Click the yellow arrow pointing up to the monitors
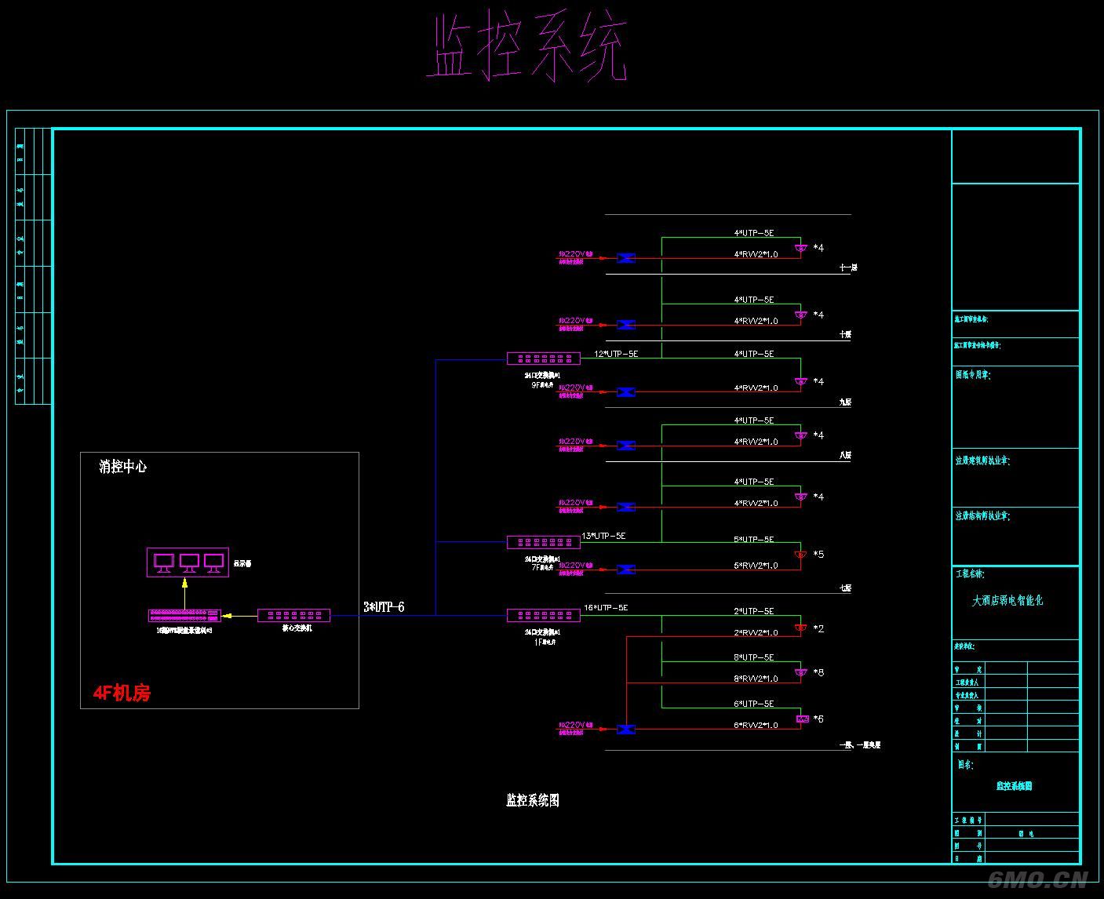This screenshot has height=899, width=1104. (x=185, y=594)
